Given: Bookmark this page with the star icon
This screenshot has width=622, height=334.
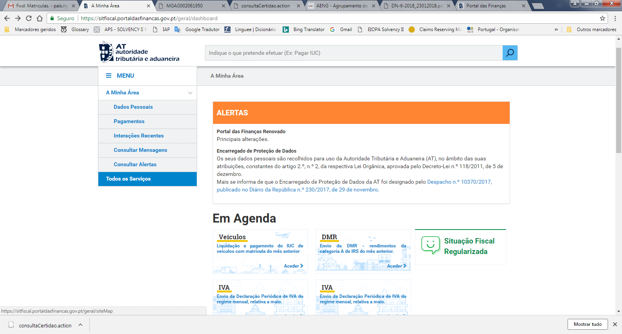Looking at the screenshot, I should pos(603,18).
